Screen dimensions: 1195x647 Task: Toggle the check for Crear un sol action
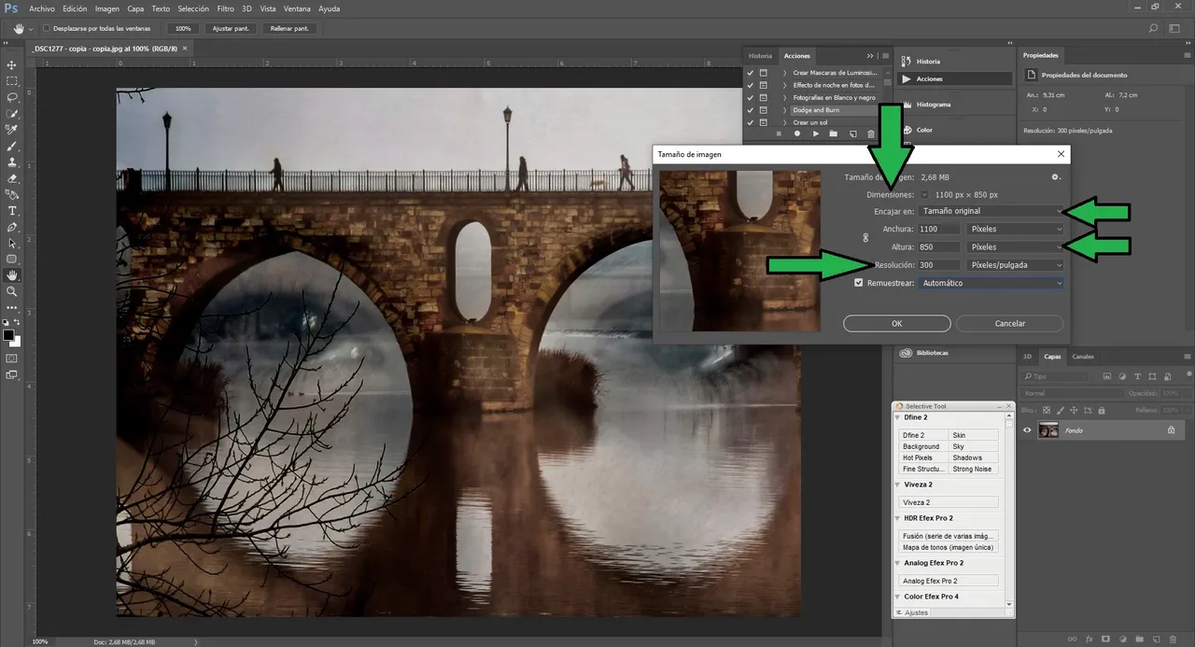[751, 122]
